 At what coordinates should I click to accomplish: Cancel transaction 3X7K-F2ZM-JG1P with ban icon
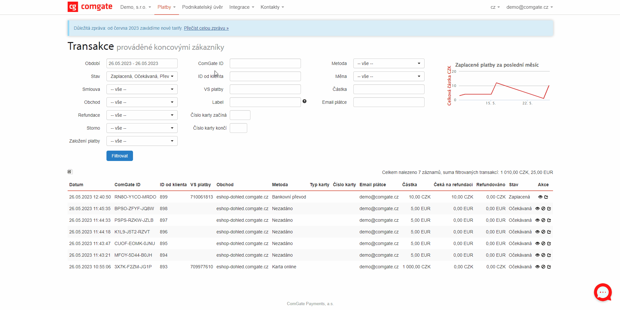click(x=543, y=267)
